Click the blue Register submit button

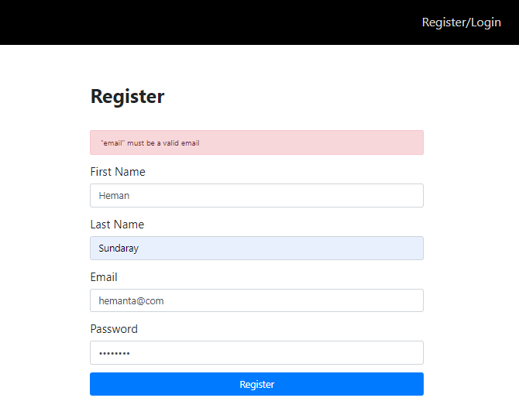[x=256, y=384]
